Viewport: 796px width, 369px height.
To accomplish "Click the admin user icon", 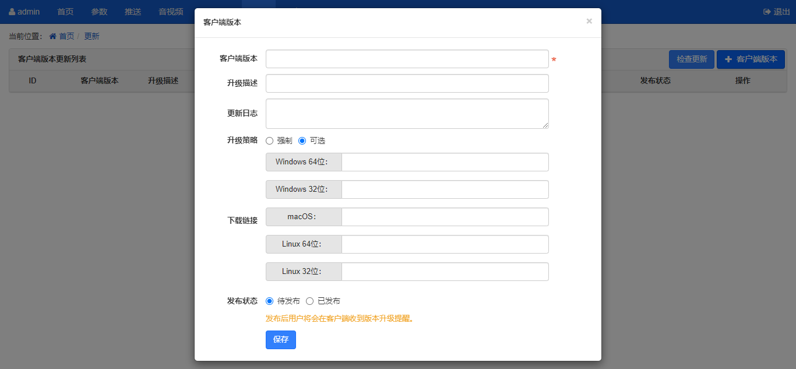I will [12, 12].
